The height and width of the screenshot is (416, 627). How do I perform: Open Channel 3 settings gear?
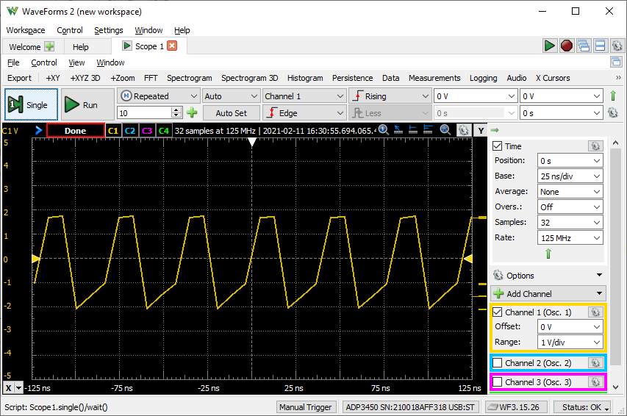tap(595, 382)
